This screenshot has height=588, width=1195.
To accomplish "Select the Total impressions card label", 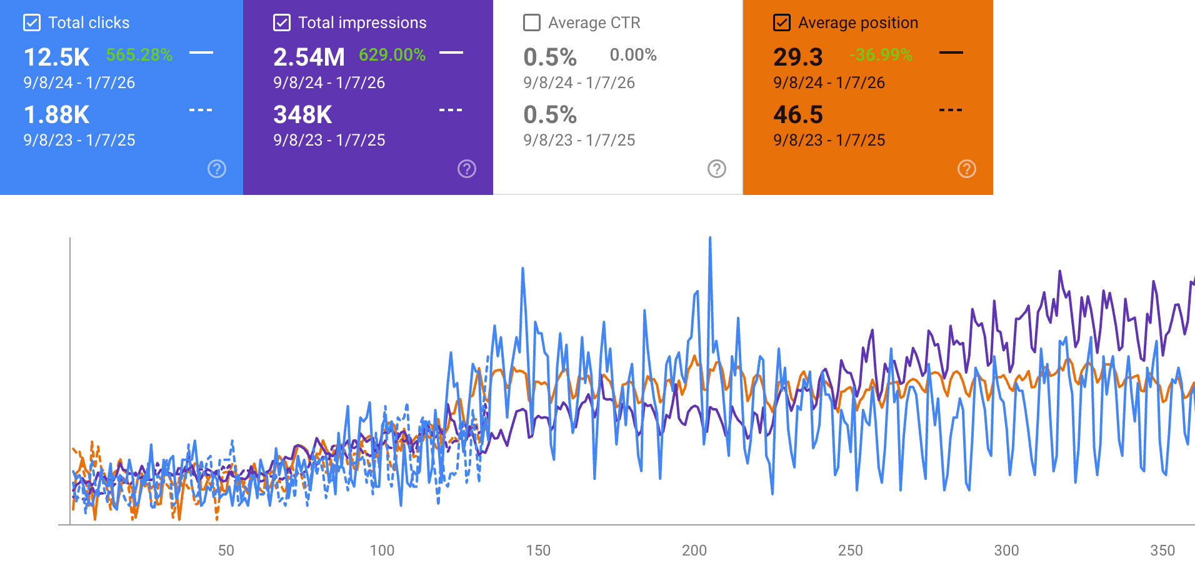I will (362, 23).
